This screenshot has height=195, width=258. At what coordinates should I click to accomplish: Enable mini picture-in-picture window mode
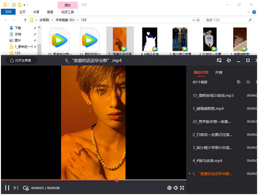pyautogui.click(x=219, y=60)
